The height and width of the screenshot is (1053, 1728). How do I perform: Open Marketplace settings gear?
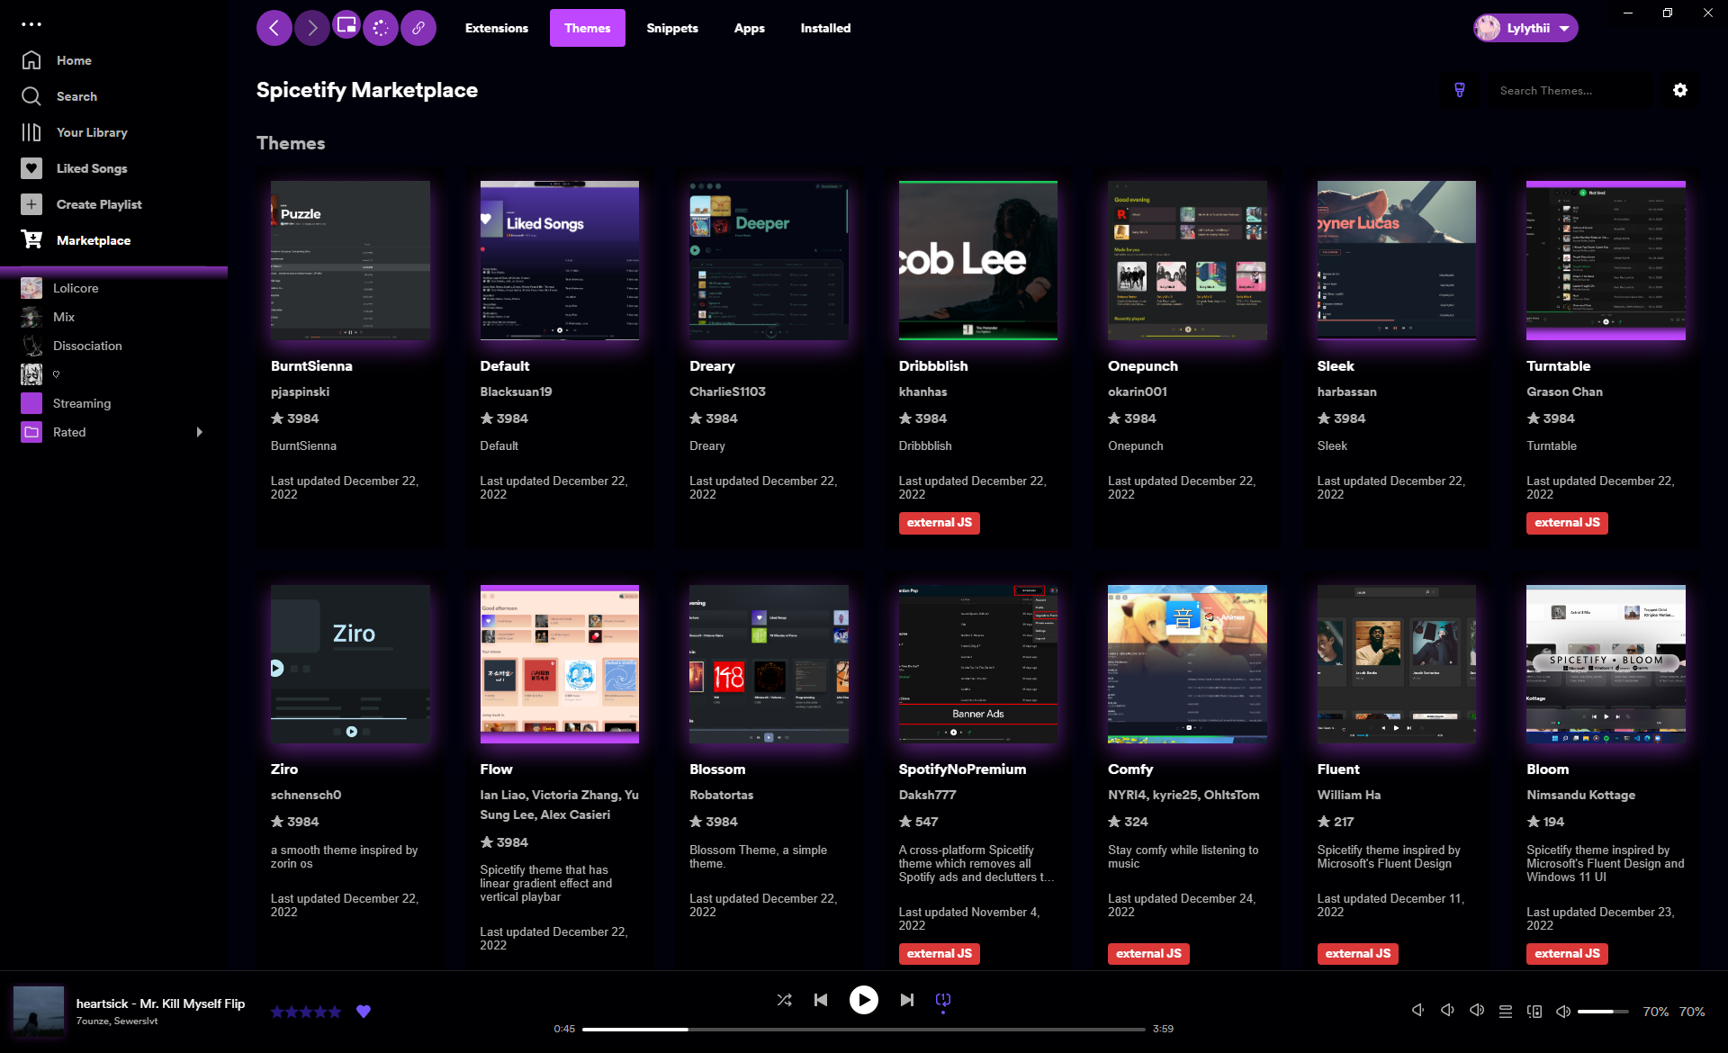click(1680, 90)
